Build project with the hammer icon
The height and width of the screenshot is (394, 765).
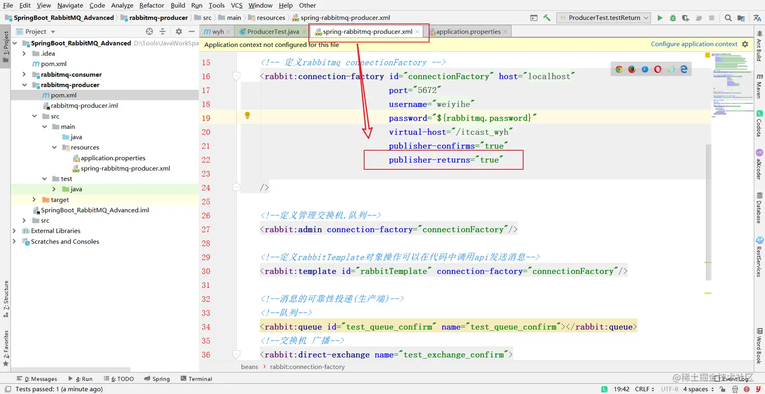547,18
